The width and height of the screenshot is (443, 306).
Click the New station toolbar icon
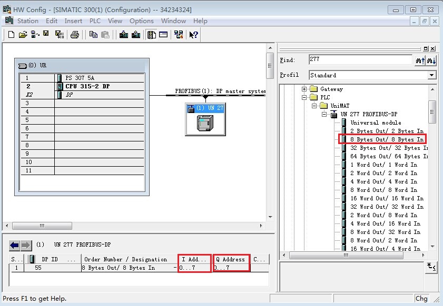[11, 35]
